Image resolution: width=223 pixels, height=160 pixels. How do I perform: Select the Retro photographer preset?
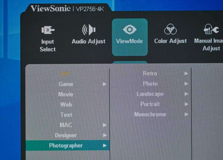(150, 74)
